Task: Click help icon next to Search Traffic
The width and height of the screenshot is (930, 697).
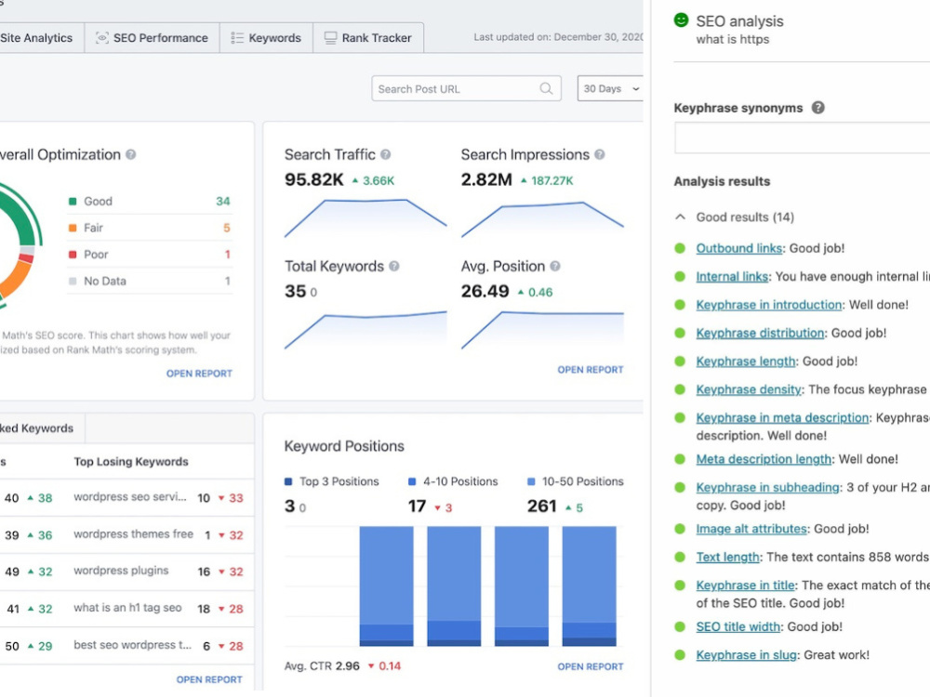Action: [386, 154]
